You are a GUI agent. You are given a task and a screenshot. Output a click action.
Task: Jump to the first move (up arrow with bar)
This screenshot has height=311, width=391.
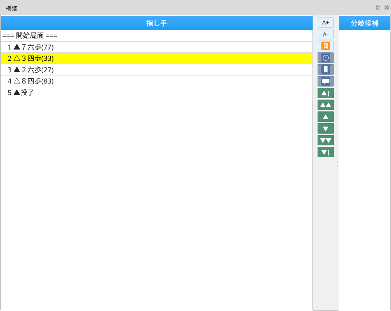click(325, 93)
